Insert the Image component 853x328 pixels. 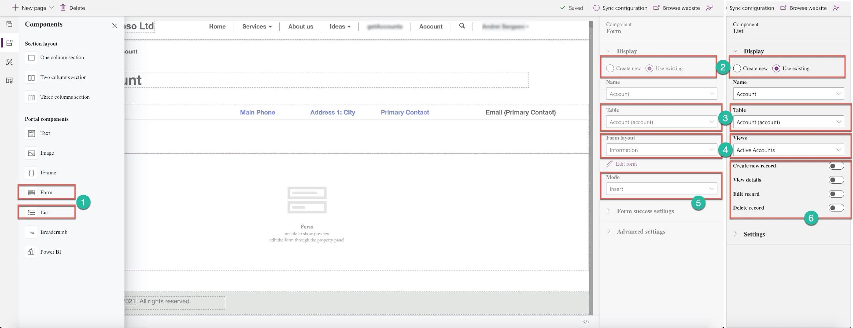pos(39,153)
